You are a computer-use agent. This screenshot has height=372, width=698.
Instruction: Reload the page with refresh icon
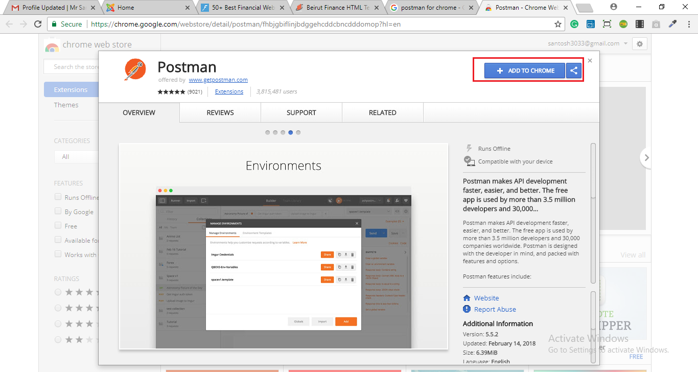(38, 24)
